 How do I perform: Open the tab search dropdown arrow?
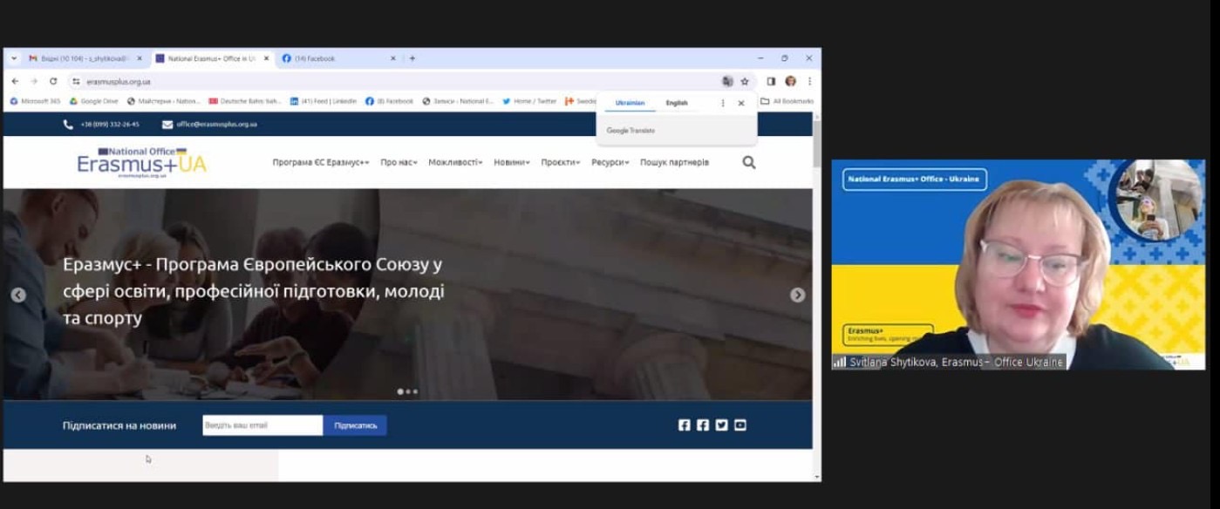14,58
